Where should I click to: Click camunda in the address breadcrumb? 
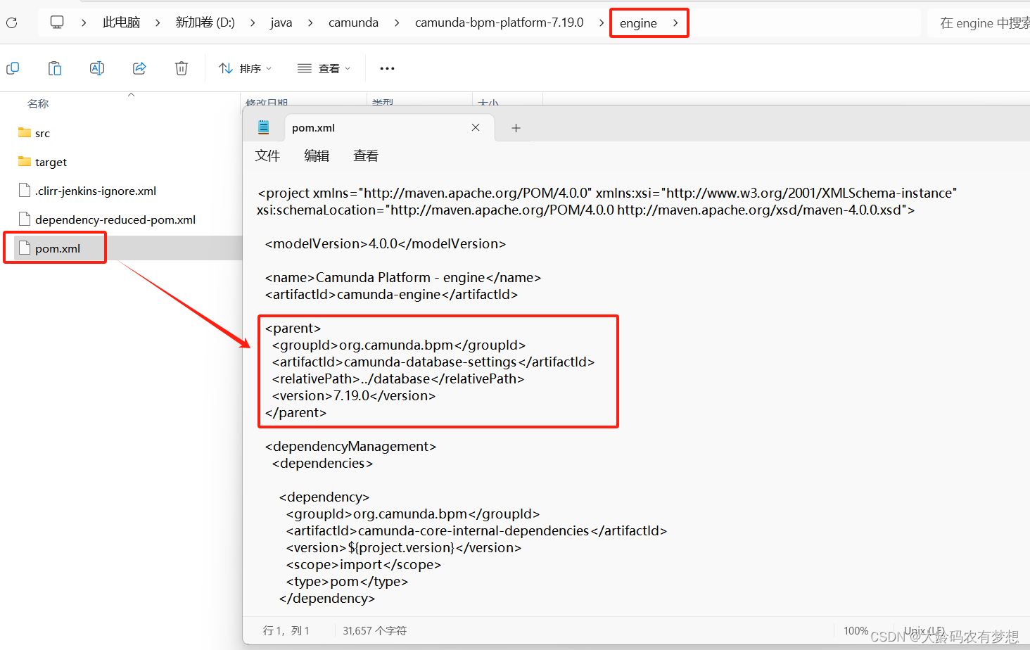tap(353, 23)
